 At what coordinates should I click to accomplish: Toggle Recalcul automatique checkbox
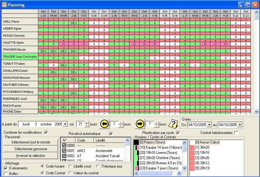(x=111, y=134)
